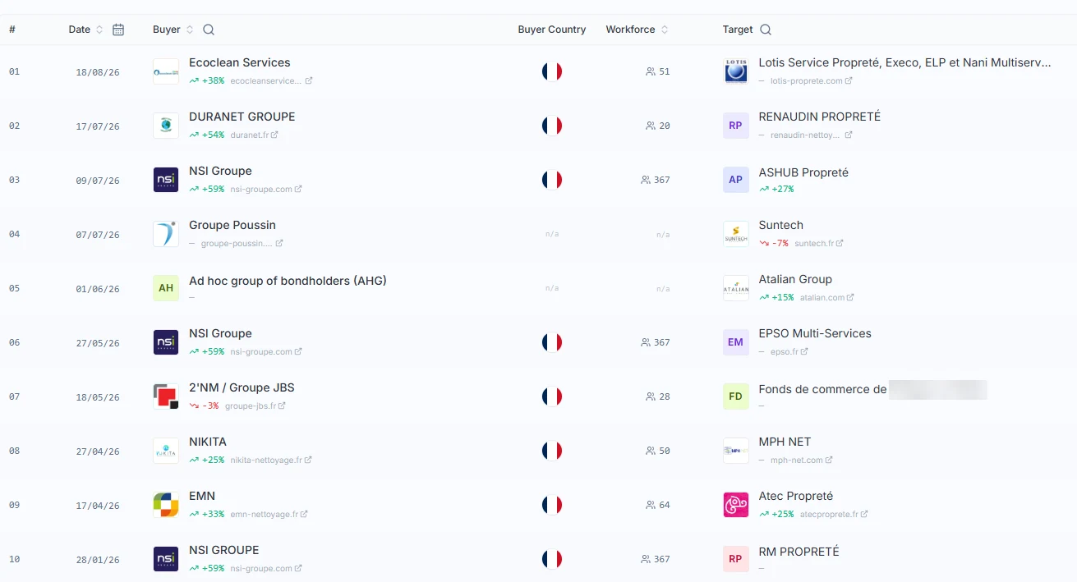The width and height of the screenshot is (1077, 582).
Task: Open the calendar date picker icon
Action: click(118, 30)
